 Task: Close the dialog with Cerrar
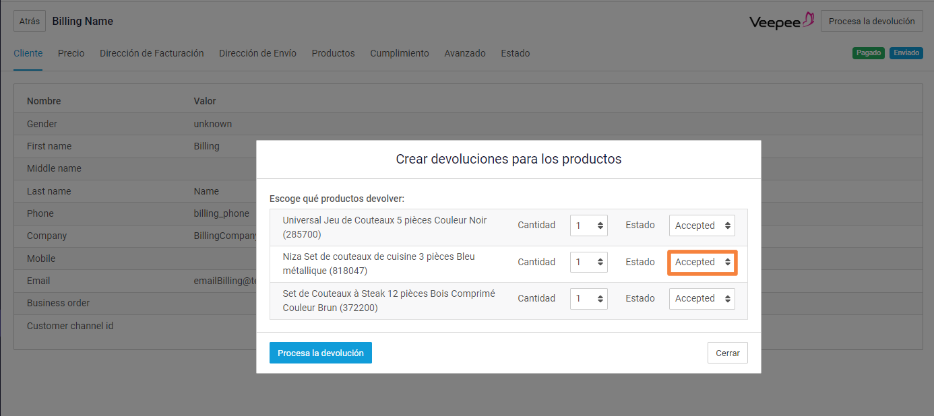click(728, 353)
